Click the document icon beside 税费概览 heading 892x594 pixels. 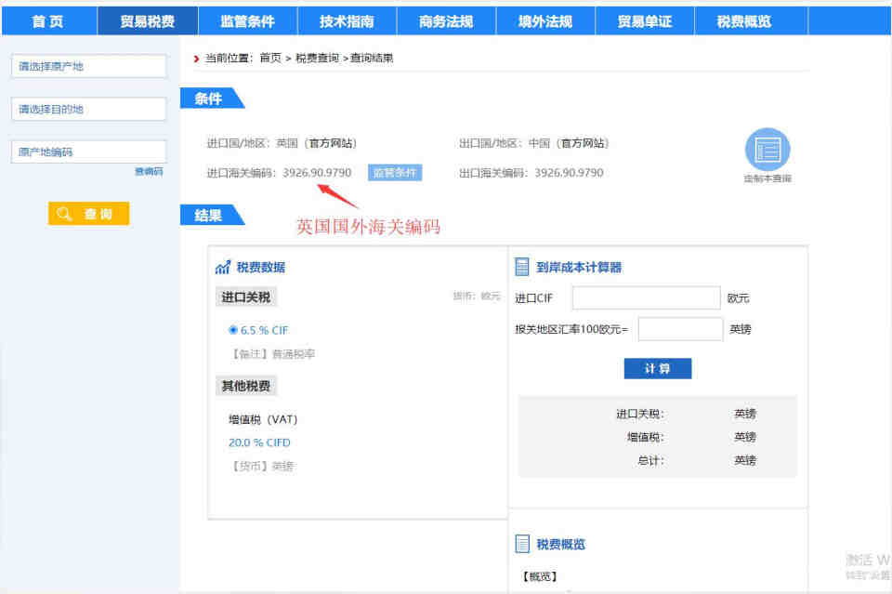point(522,544)
